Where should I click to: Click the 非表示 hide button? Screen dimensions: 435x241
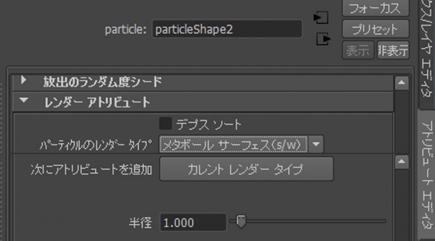pos(393,51)
